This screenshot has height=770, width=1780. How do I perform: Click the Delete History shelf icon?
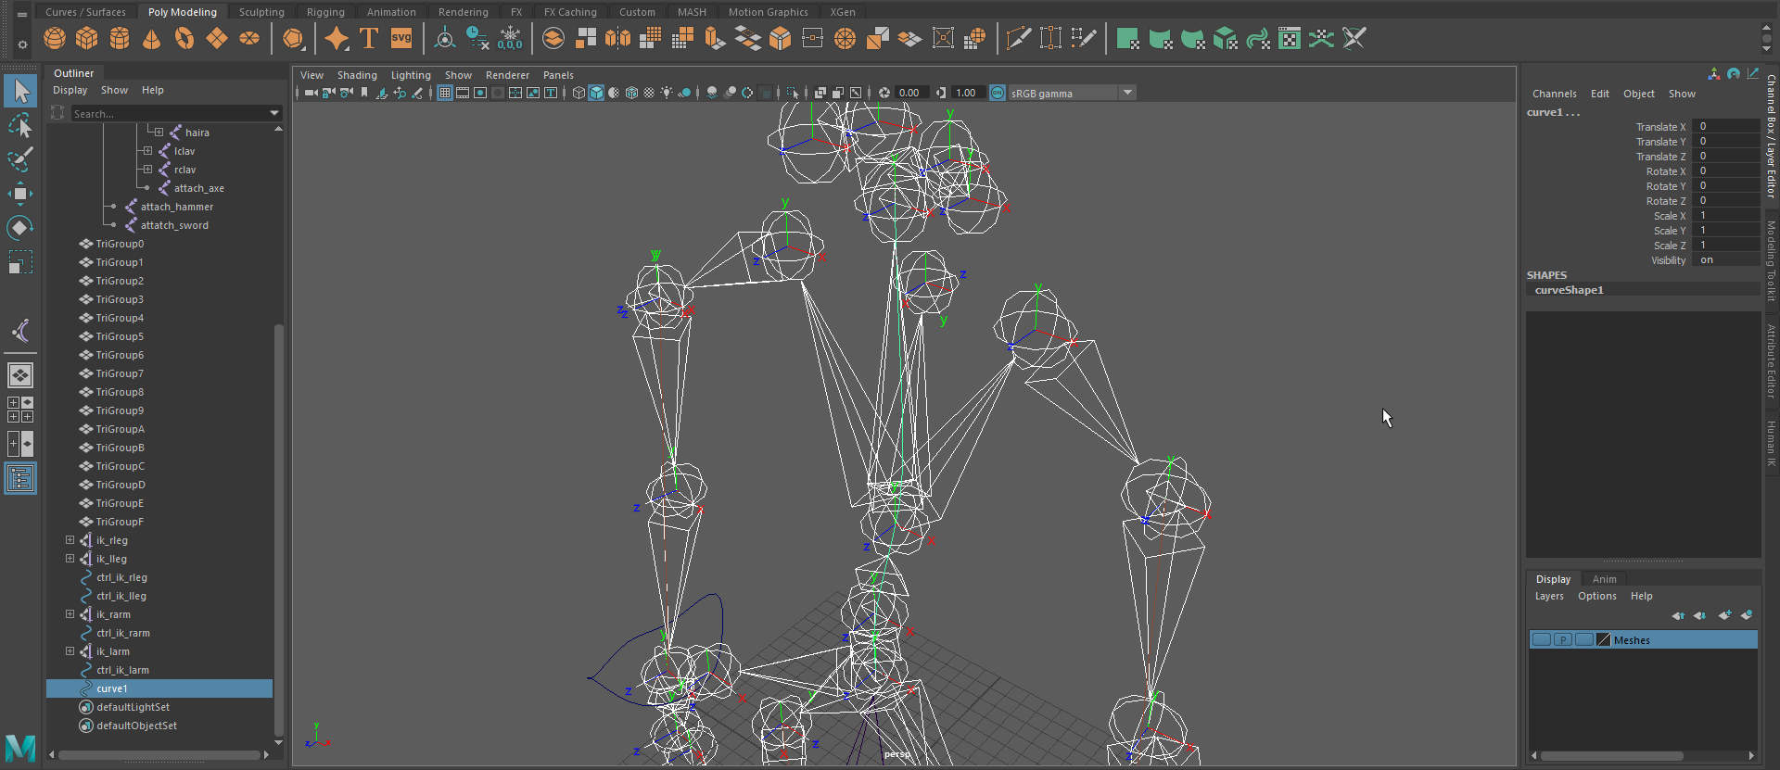[477, 39]
